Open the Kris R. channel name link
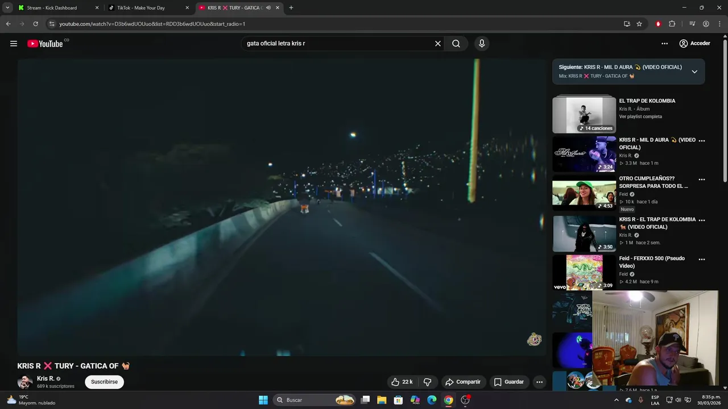Viewport: 728px width, 409px height. click(45, 378)
